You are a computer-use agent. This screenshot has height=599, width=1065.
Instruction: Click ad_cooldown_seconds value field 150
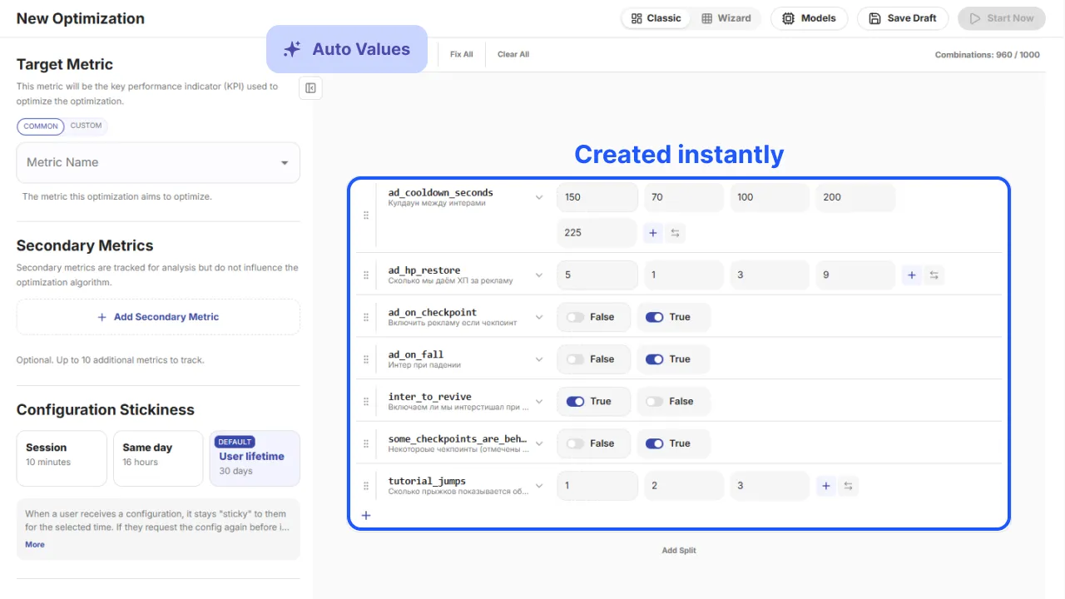tap(597, 197)
